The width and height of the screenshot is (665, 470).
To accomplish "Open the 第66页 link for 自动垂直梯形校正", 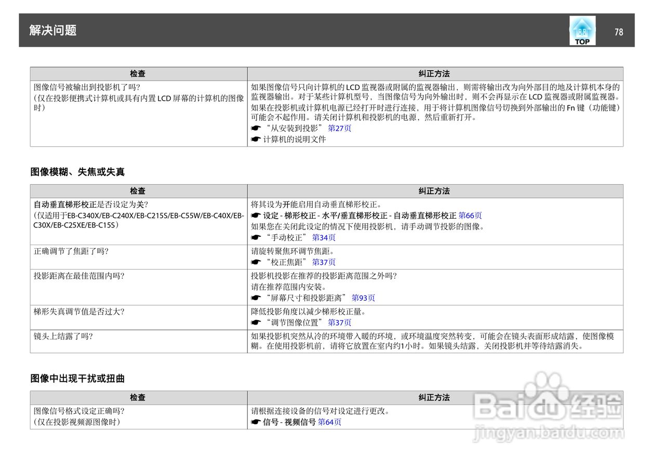I will click(470, 216).
